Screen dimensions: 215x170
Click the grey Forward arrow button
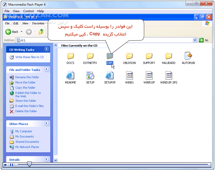point(29,32)
